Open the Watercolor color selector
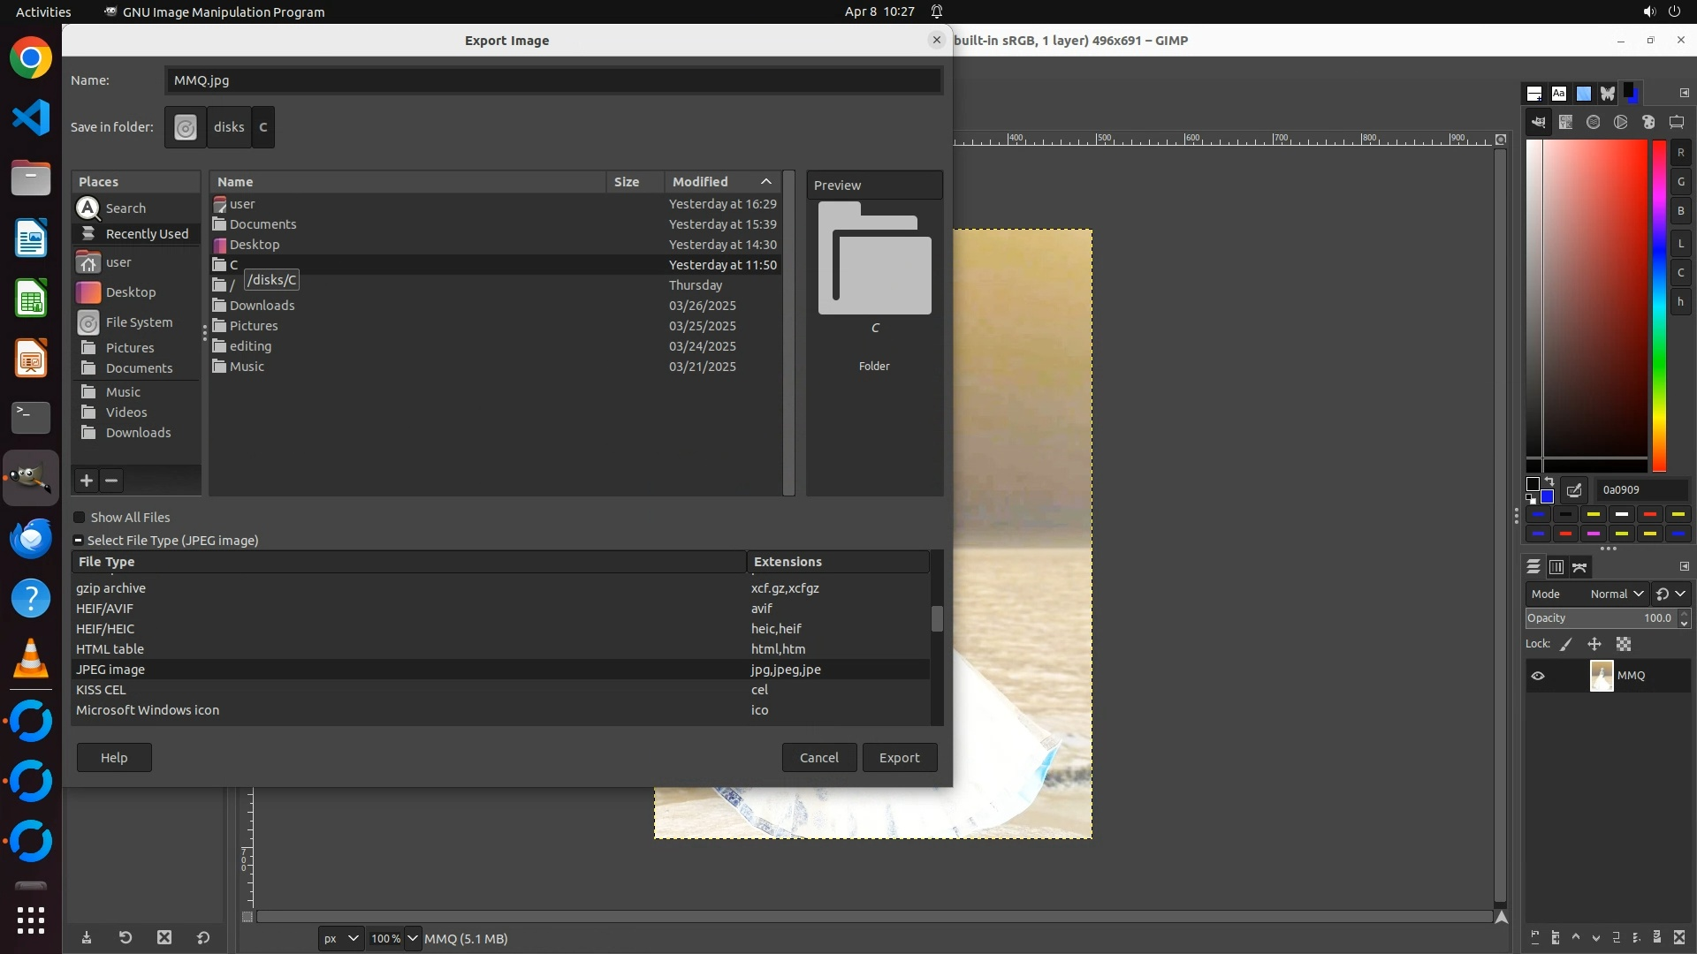 (1594, 123)
